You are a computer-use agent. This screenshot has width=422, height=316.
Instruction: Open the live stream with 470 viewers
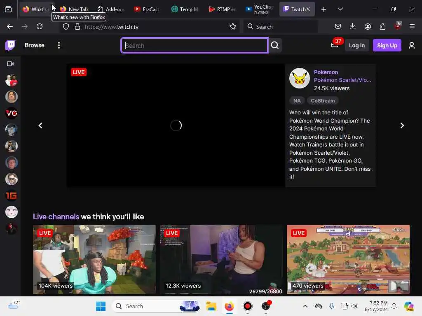click(x=348, y=259)
